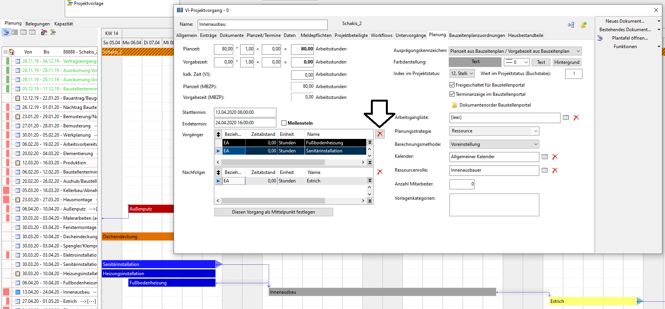The height and width of the screenshot is (309, 665).
Task: Click clipboard icon of Hausmontage row
Action: click(18, 200)
